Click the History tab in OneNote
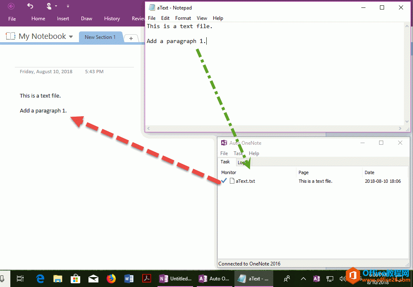413x287 pixels. point(112,18)
